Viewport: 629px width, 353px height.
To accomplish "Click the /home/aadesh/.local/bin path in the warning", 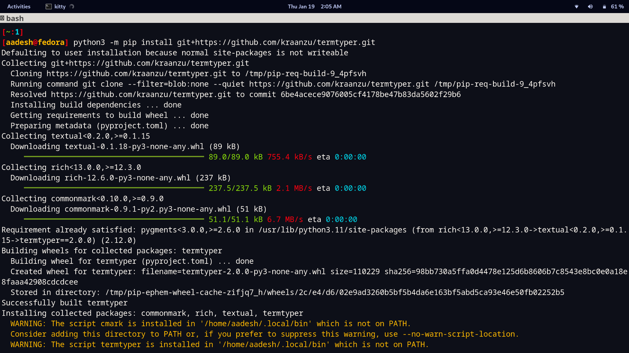I will (x=255, y=324).
